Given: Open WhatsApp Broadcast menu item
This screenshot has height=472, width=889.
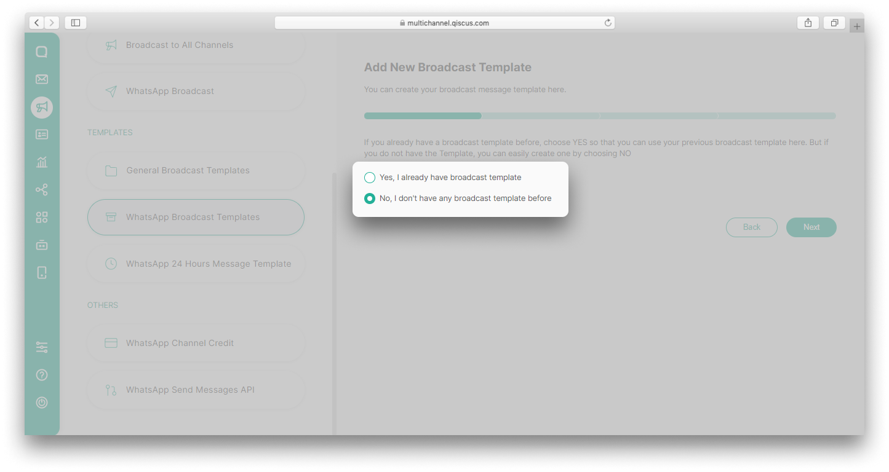Looking at the screenshot, I should tap(196, 91).
